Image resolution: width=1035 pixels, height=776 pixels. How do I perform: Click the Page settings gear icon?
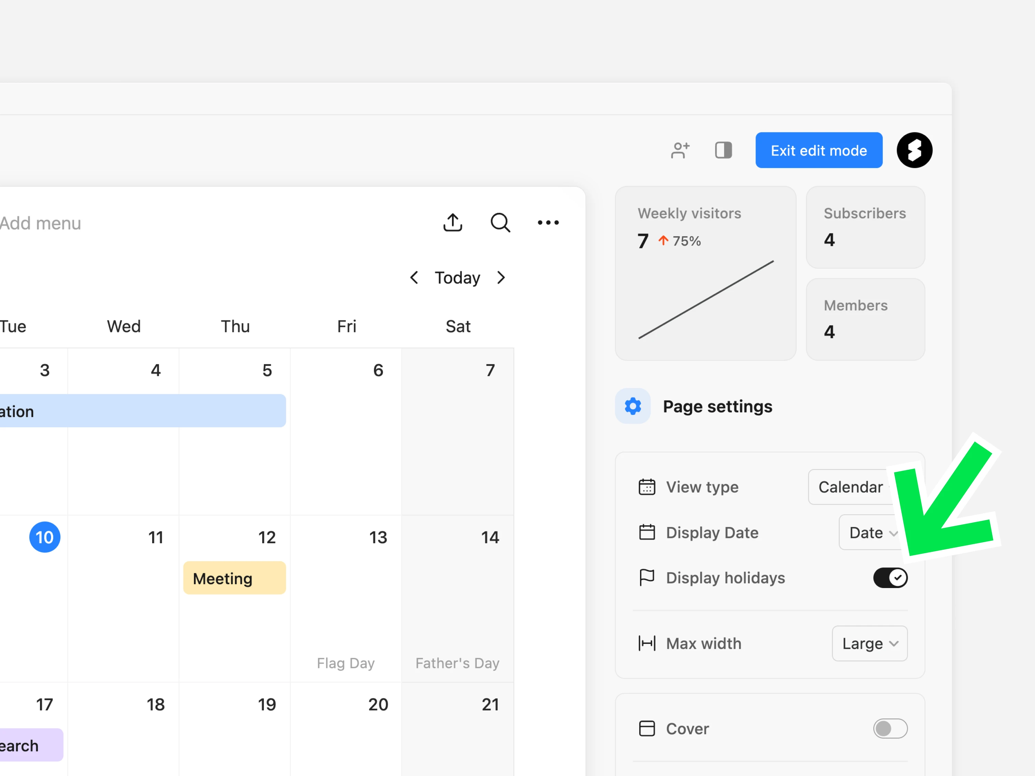point(633,406)
